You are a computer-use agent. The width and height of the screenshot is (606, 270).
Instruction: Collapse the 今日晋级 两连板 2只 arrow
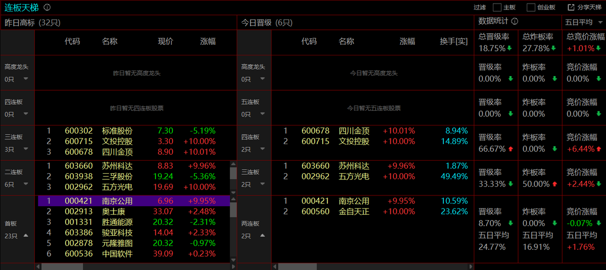pos(262,235)
